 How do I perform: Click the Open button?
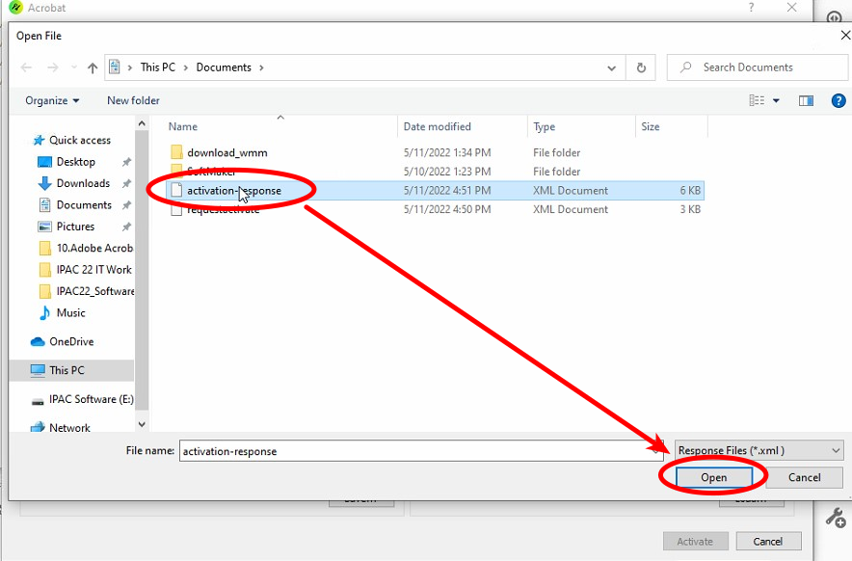(713, 477)
